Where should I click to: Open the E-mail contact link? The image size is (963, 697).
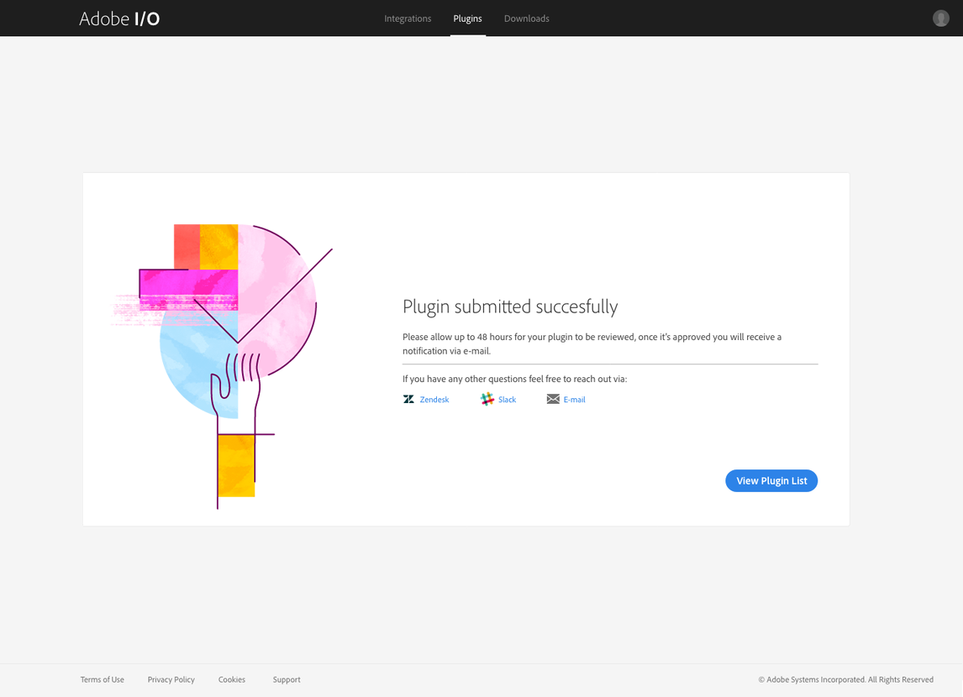pos(574,400)
